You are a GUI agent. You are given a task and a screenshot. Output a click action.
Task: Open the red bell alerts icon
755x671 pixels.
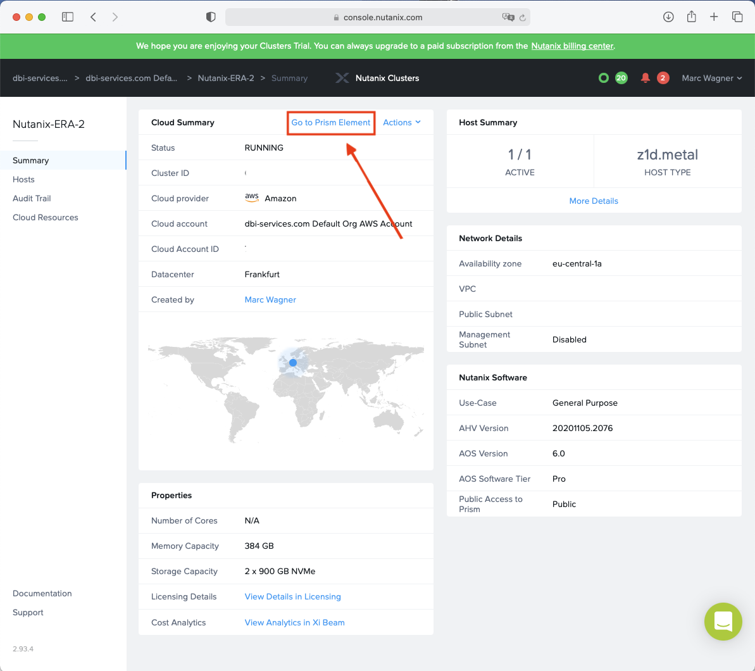coord(646,78)
